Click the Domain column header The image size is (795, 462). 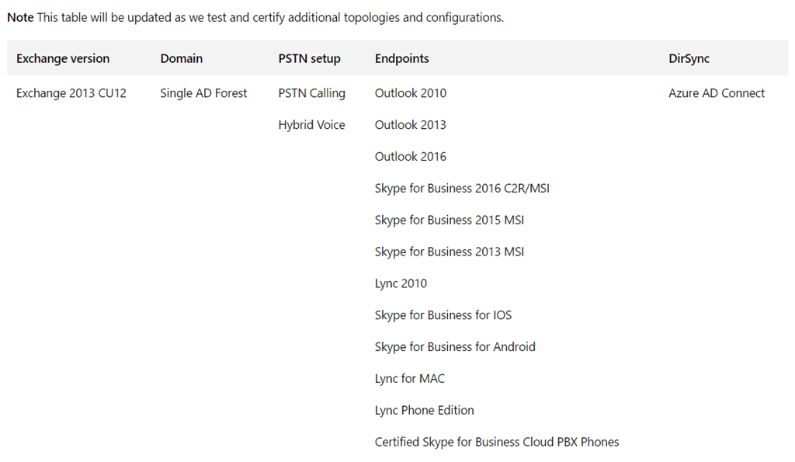181,58
